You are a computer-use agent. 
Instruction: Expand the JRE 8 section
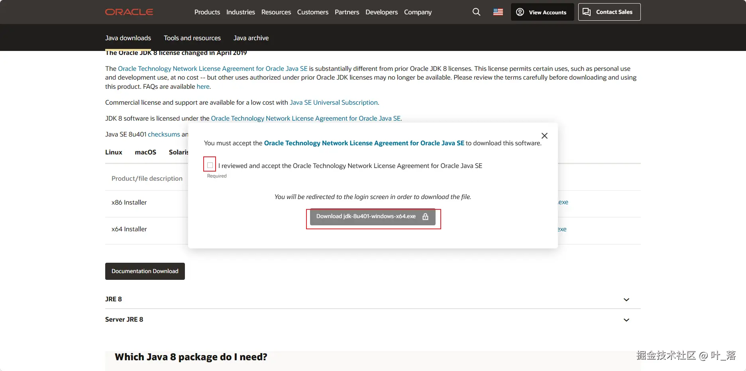point(373,299)
